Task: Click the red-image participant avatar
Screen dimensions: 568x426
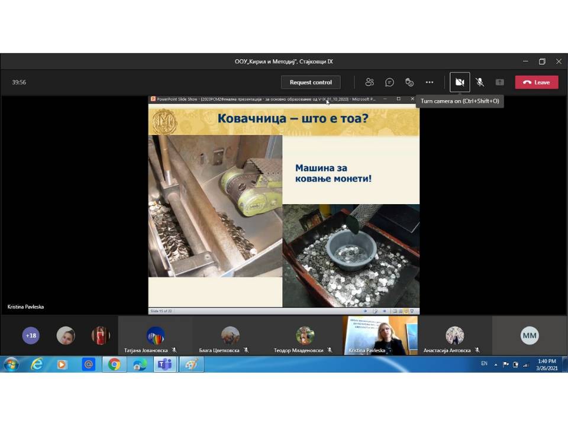Action: [x=101, y=335]
